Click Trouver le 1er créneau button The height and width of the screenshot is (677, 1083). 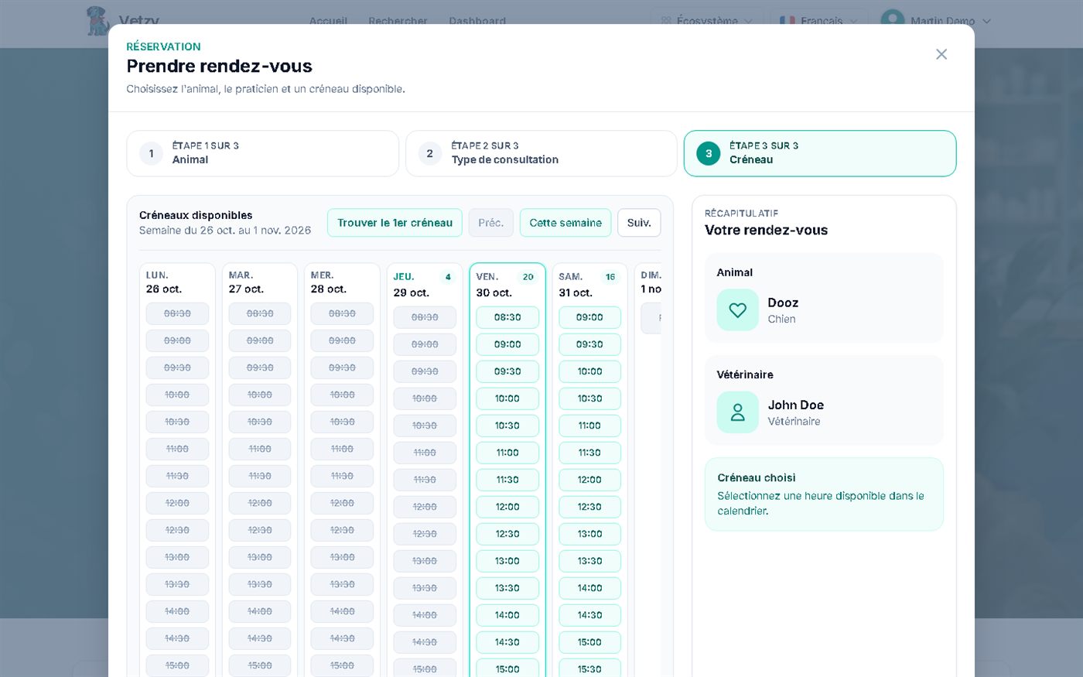click(x=395, y=223)
